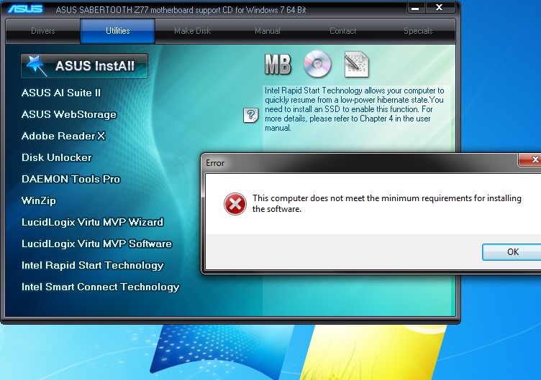Confirm the Error dialog with OK
The width and height of the screenshot is (541, 380).
pyautogui.click(x=512, y=252)
